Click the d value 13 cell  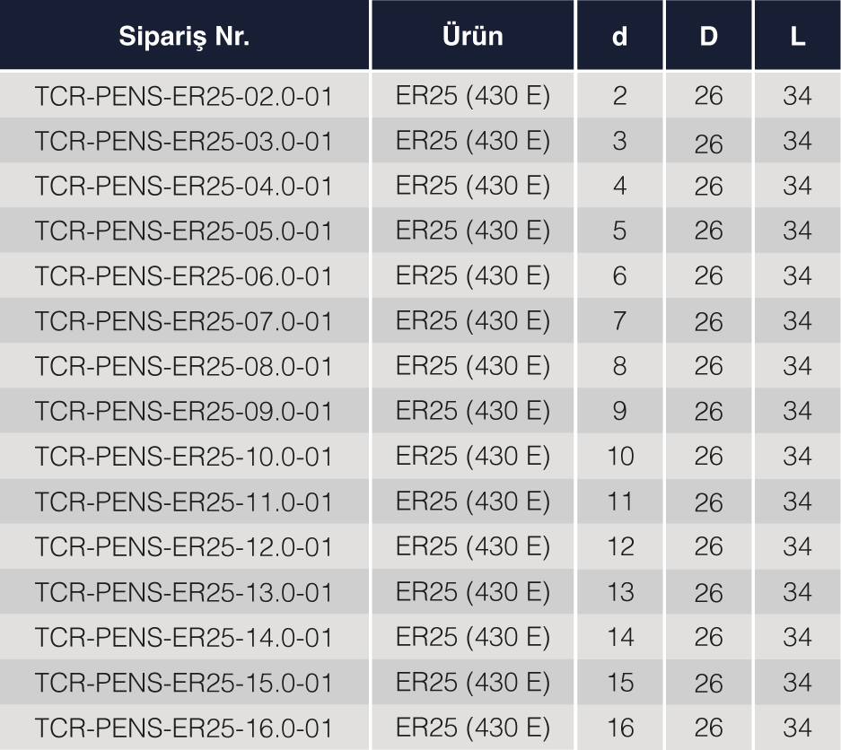coord(619,592)
